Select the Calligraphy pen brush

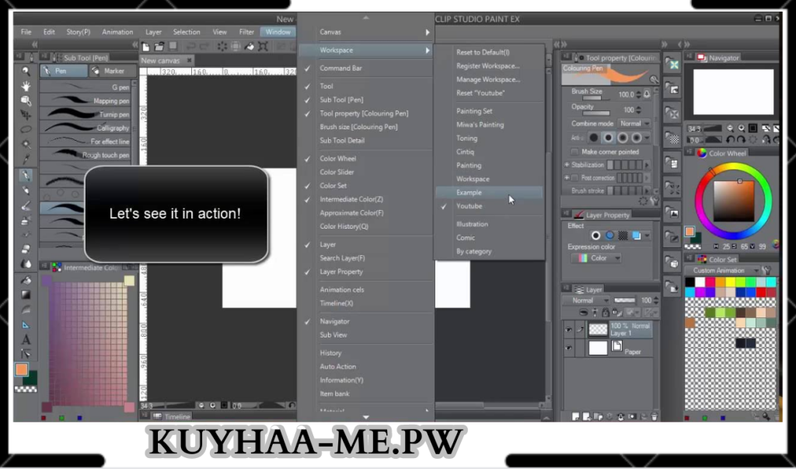click(86, 128)
